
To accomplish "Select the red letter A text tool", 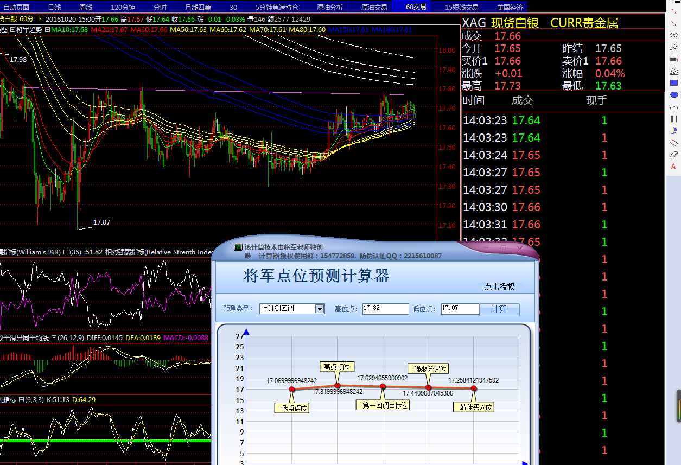I will click(674, 166).
